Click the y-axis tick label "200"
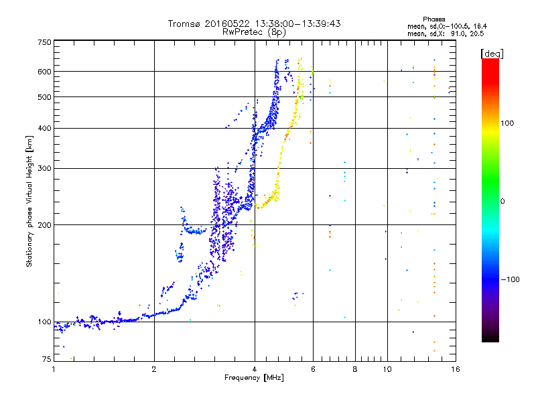 point(44,225)
